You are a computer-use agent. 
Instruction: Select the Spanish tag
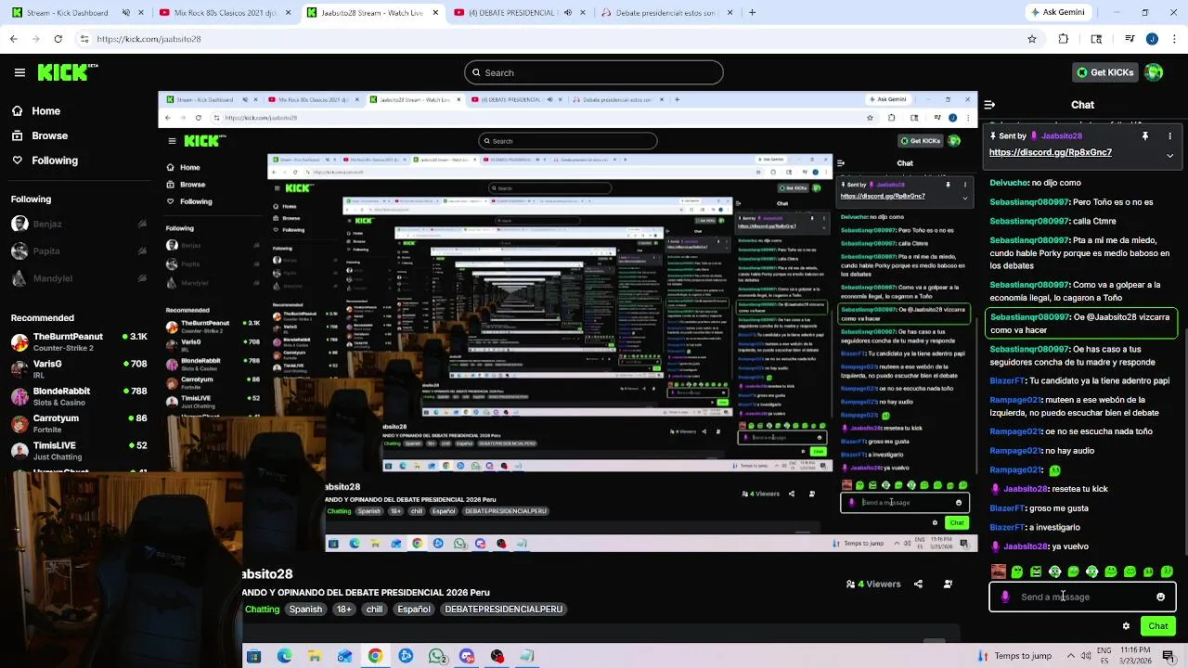pos(305,610)
